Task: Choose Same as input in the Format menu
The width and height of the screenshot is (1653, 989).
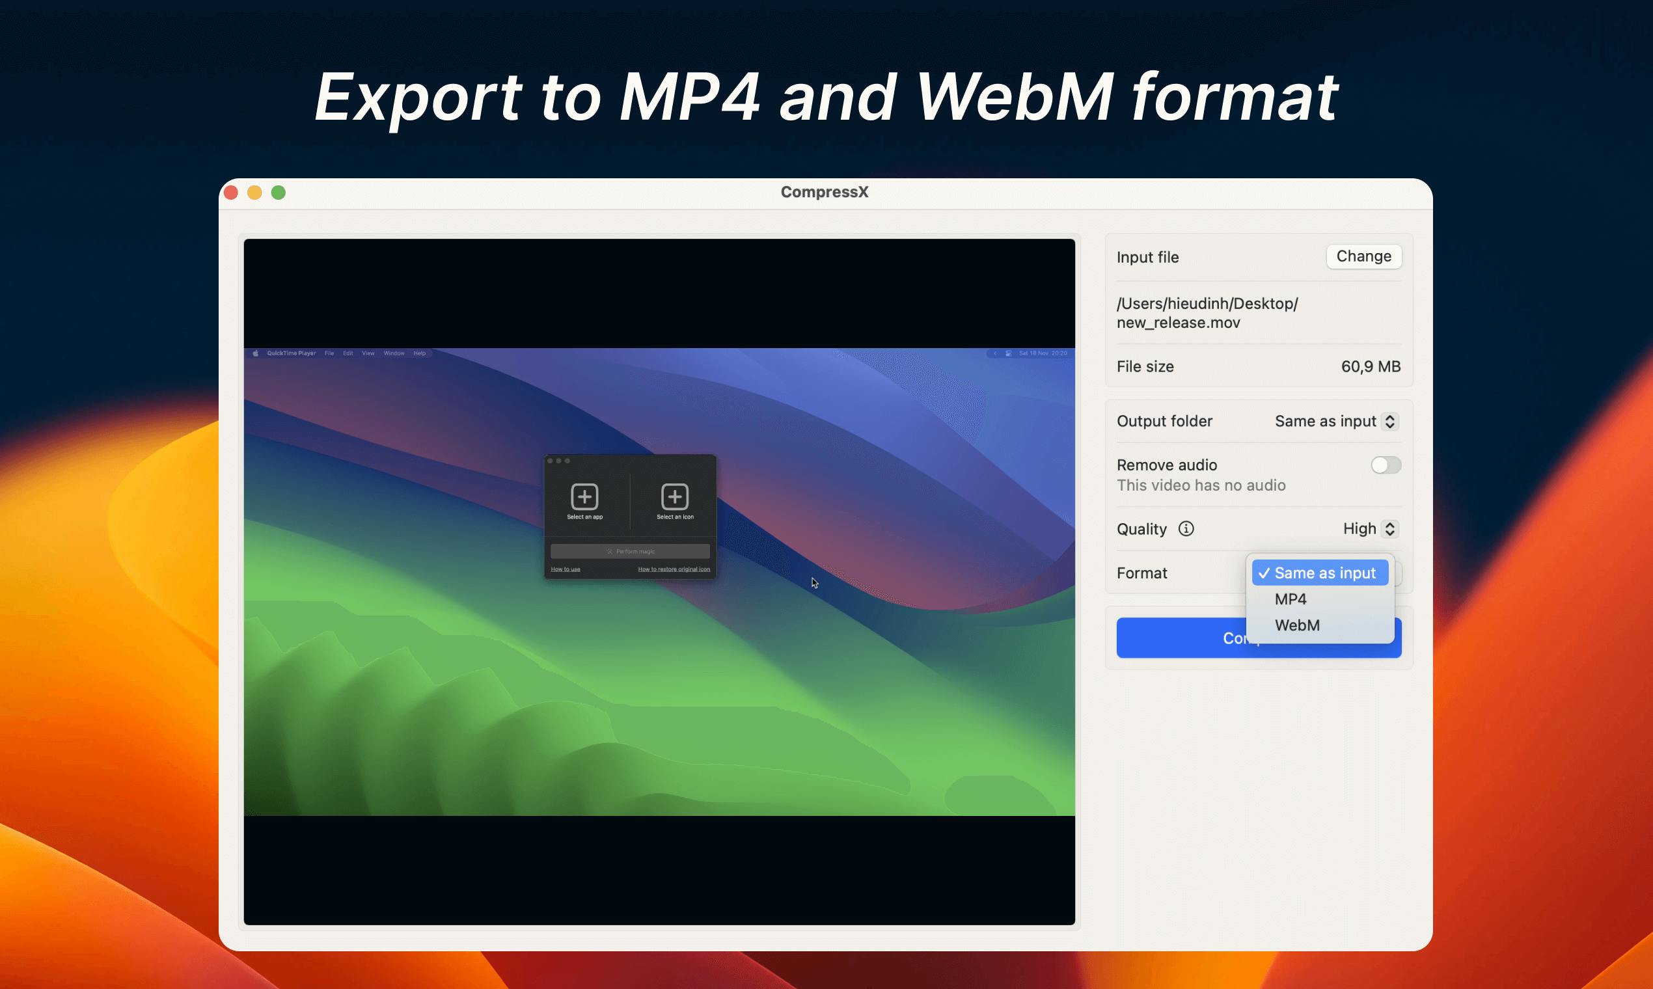Action: 1320,573
